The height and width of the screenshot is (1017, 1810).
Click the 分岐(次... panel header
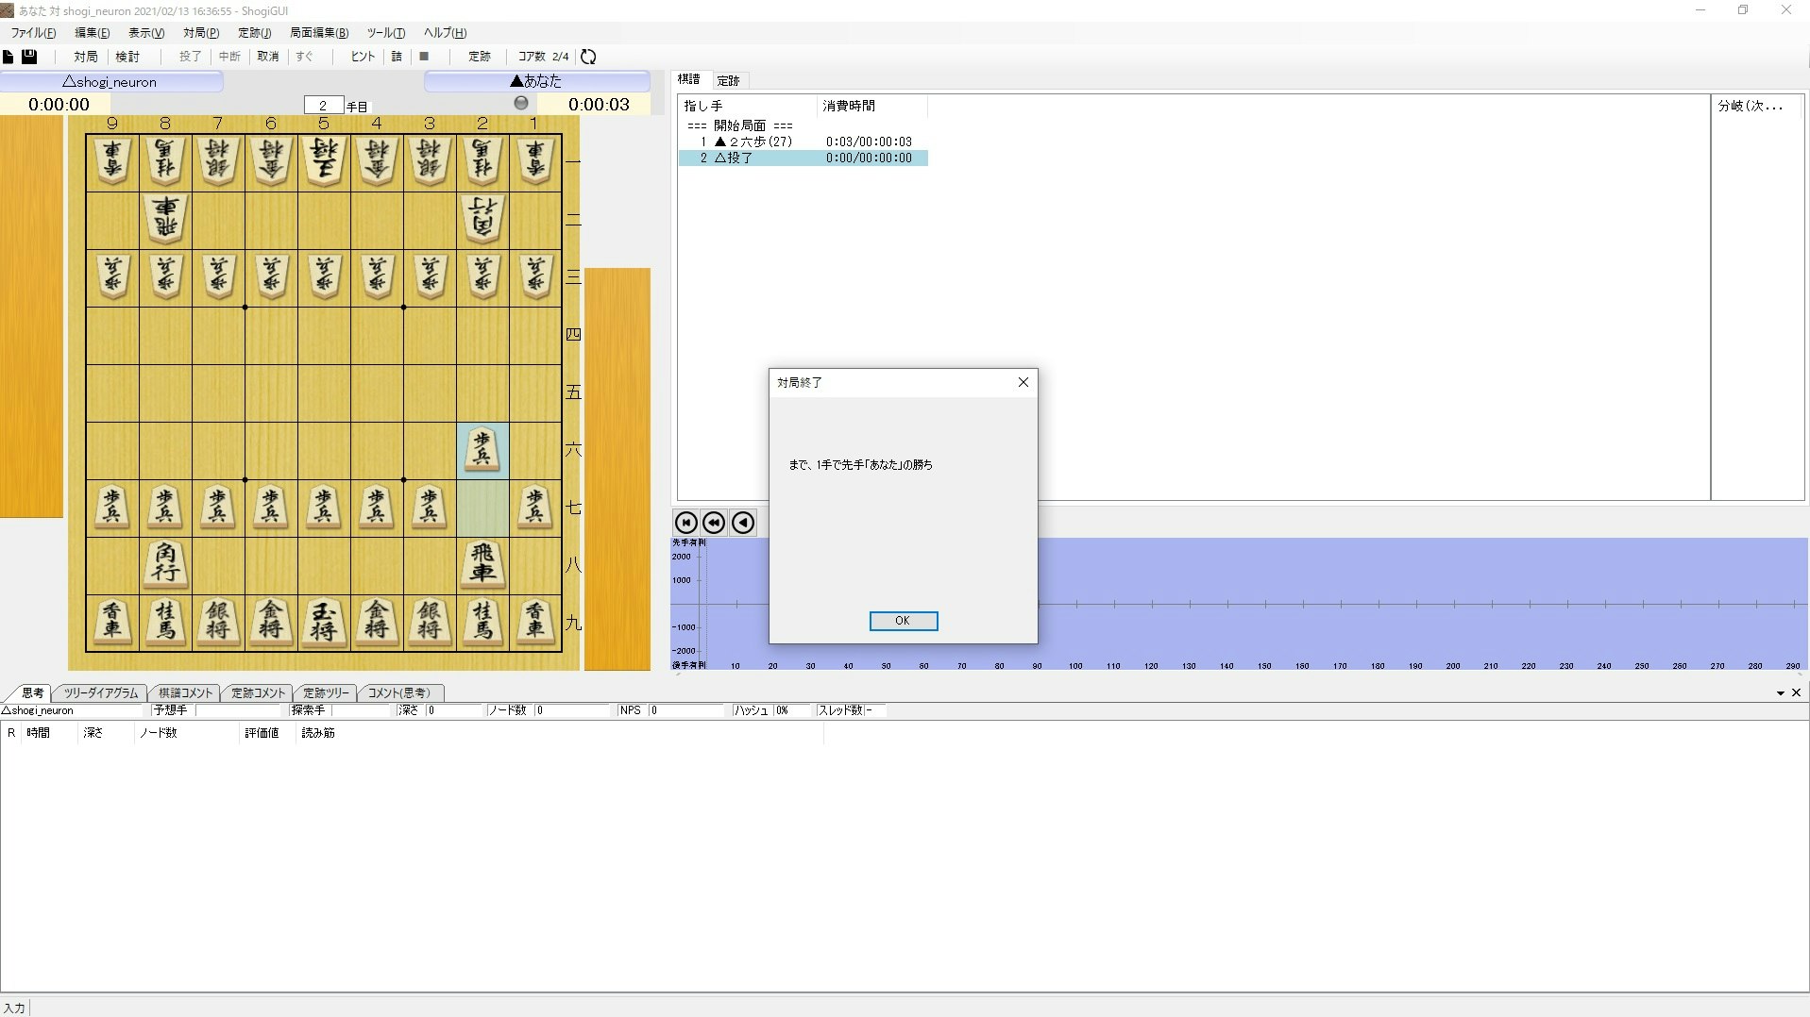point(1757,106)
